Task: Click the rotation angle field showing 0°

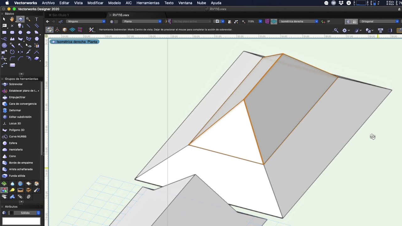Action: pos(334,21)
